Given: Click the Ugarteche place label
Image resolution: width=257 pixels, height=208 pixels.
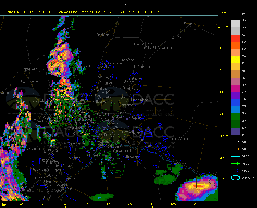Looking at the screenshot, I should point(77,143).
